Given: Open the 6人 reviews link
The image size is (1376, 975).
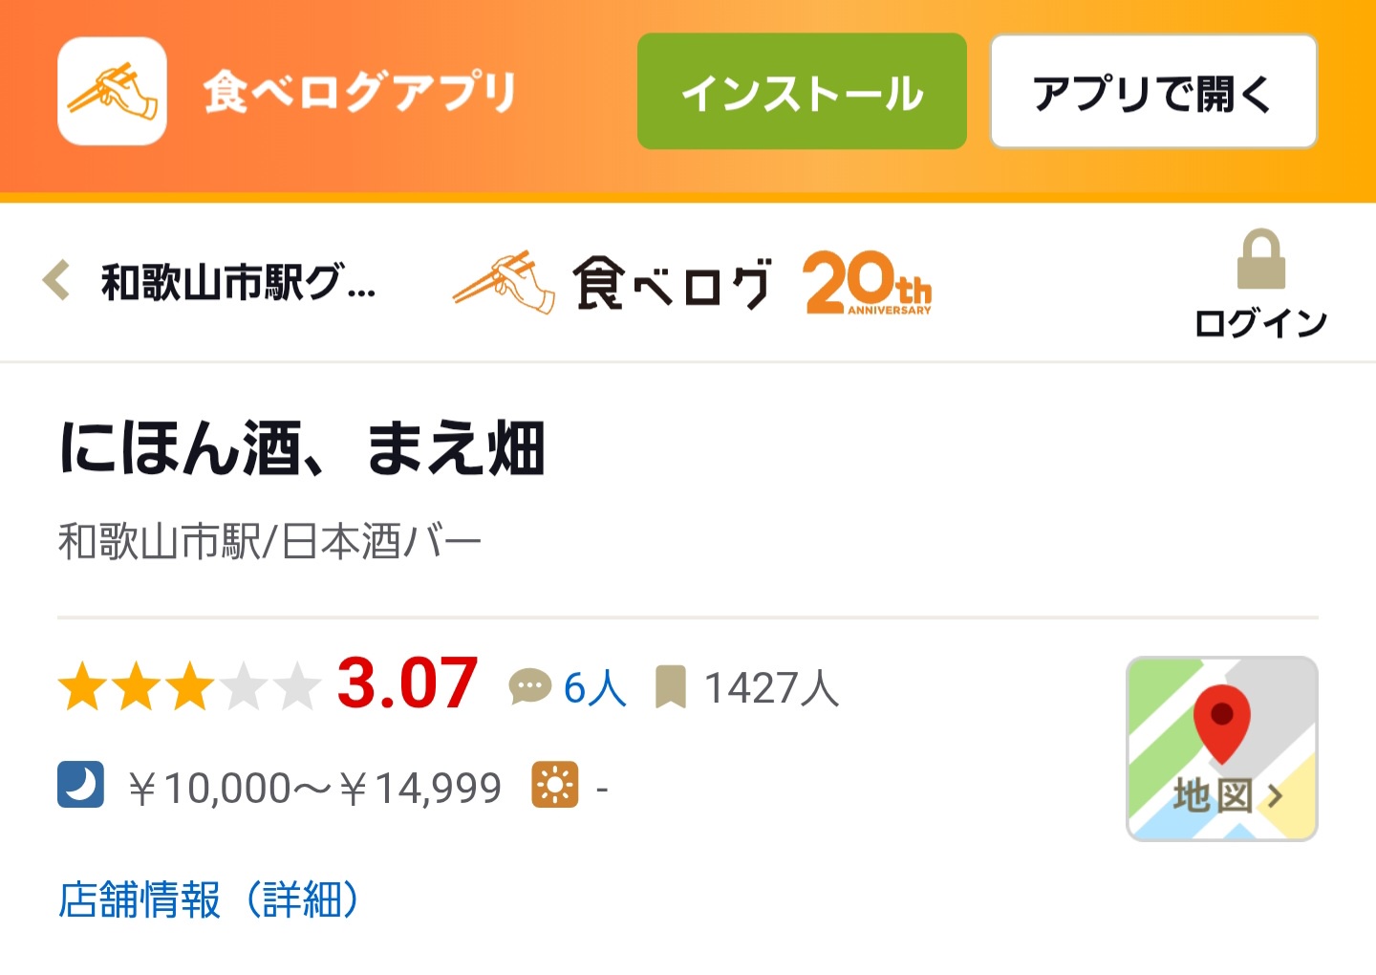Looking at the screenshot, I should coord(594,688).
